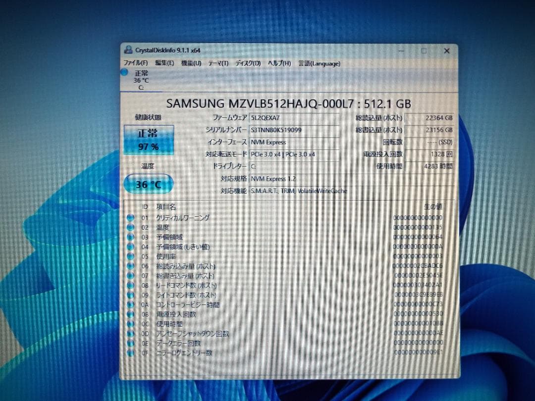The width and height of the screenshot is (535, 401).
Task: Click the status dot next to the 温度 attribute
Action: tap(130, 227)
